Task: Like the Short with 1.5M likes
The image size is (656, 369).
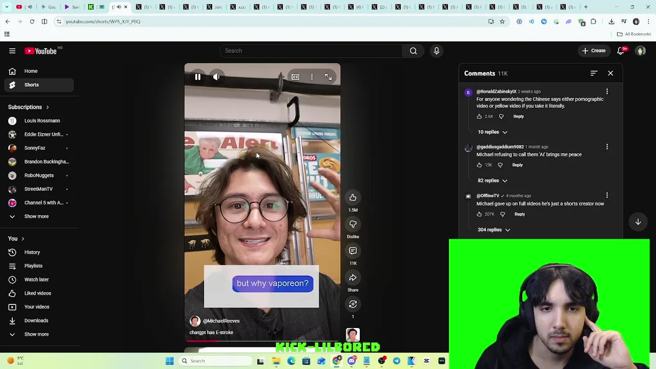Action: pyautogui.click(x=353, y=198)
